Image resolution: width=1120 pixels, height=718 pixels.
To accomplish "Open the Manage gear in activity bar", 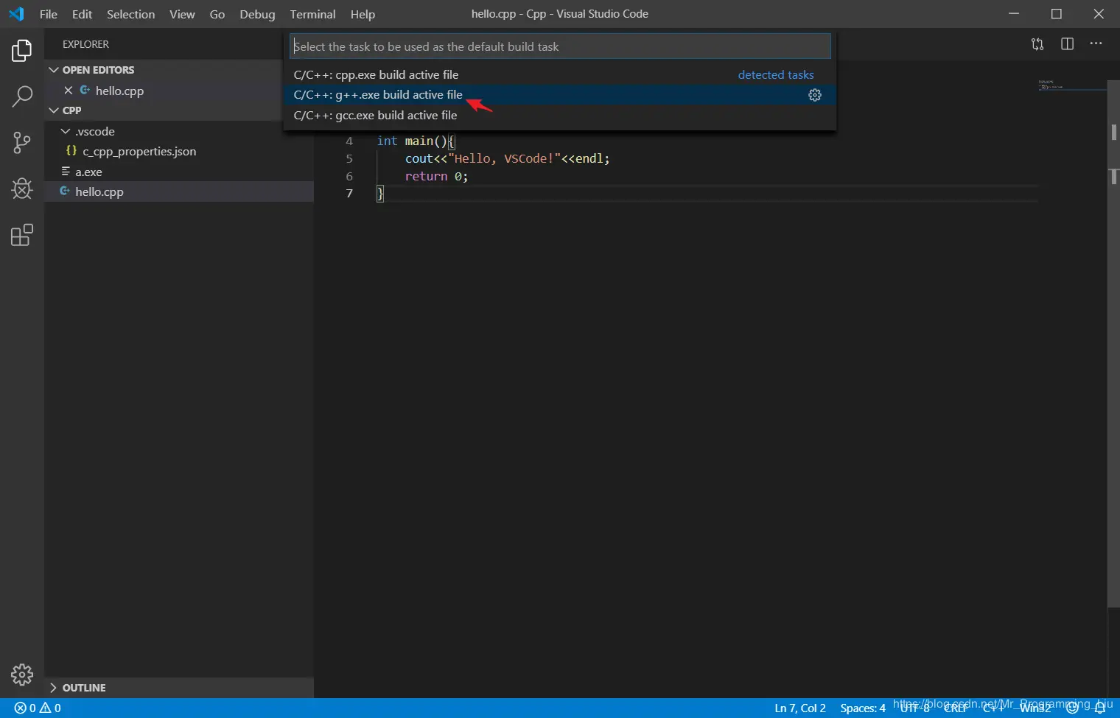I will click(22, 675).
